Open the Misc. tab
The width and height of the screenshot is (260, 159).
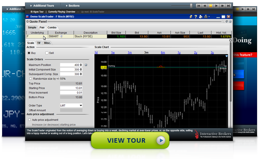[x=47, y=43]
